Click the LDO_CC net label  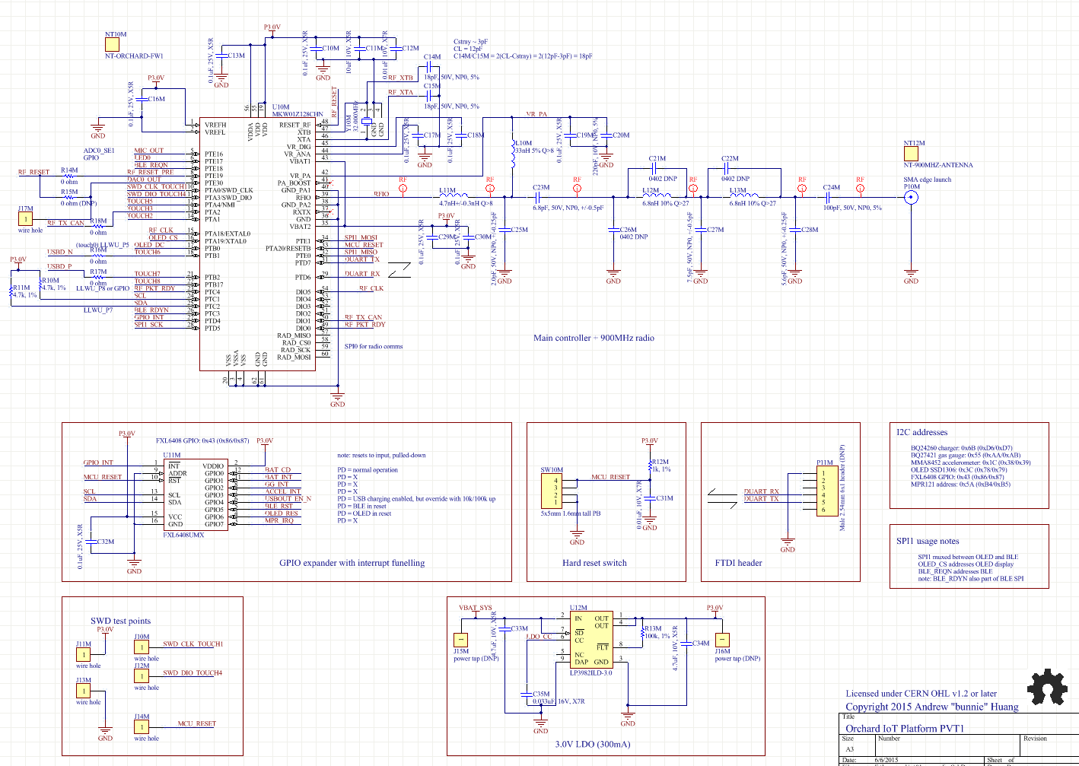click(x=539, y=637)
